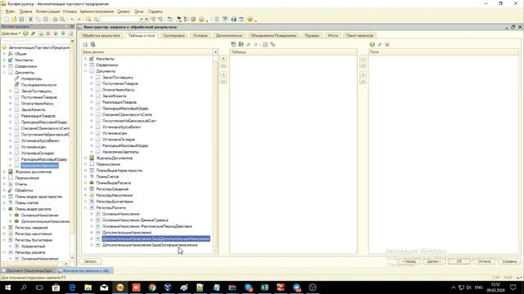The image size is (524, 294).
Task: Select ДополнительныеНачисления.БазаОсновныеНачисления table
Action: tap(150, 245)
